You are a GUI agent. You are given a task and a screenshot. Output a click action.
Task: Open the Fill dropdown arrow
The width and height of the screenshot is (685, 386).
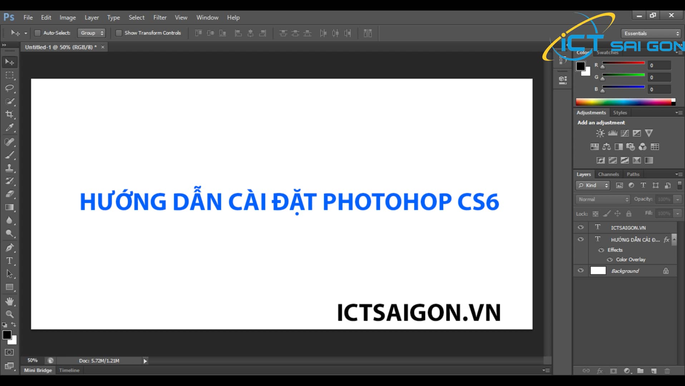(x=677, y=213)
